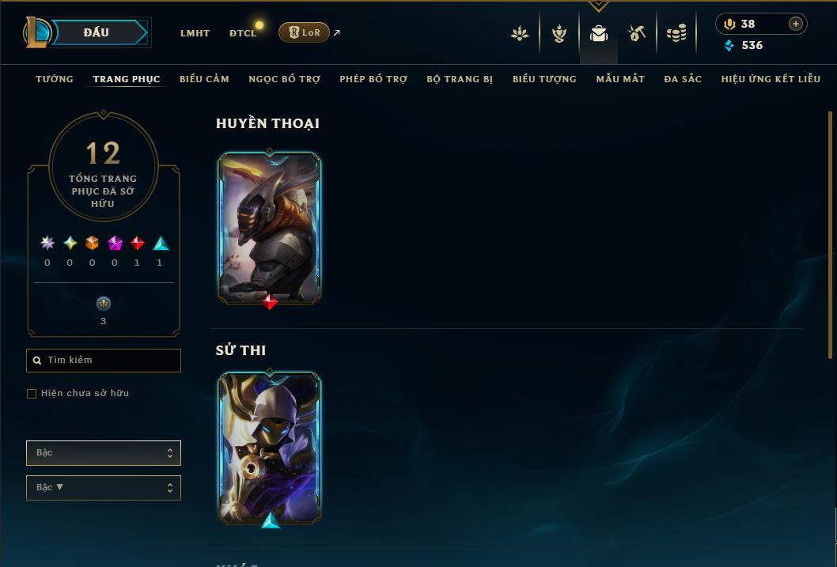
Task: Click the League of Legends logo icon
Action: coord(37,32)
